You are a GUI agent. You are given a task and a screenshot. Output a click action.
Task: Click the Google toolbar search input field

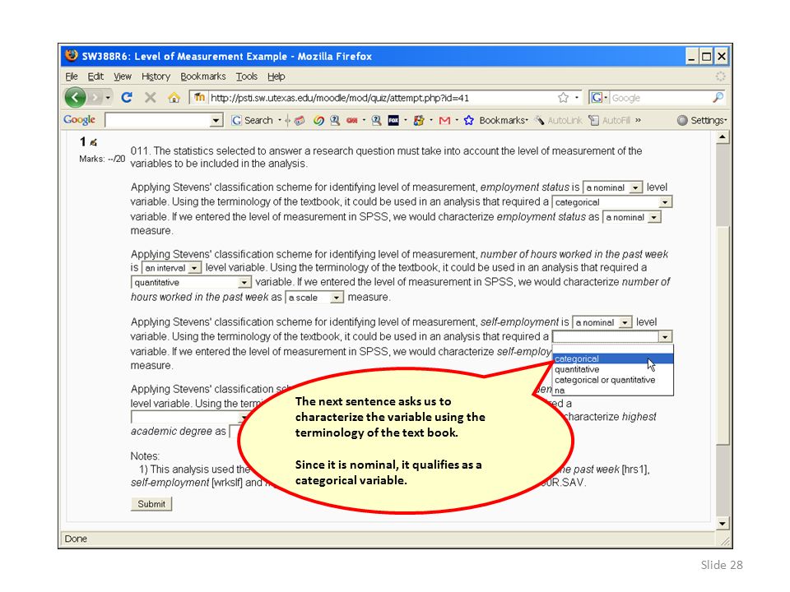coord(158,120)
